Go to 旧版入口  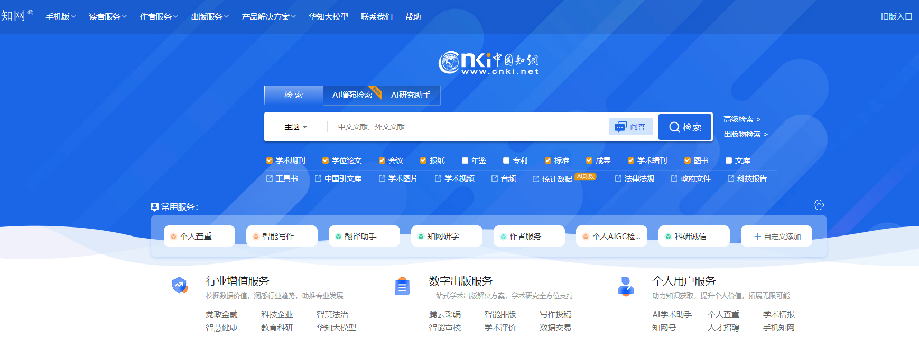tap(897, 17)
